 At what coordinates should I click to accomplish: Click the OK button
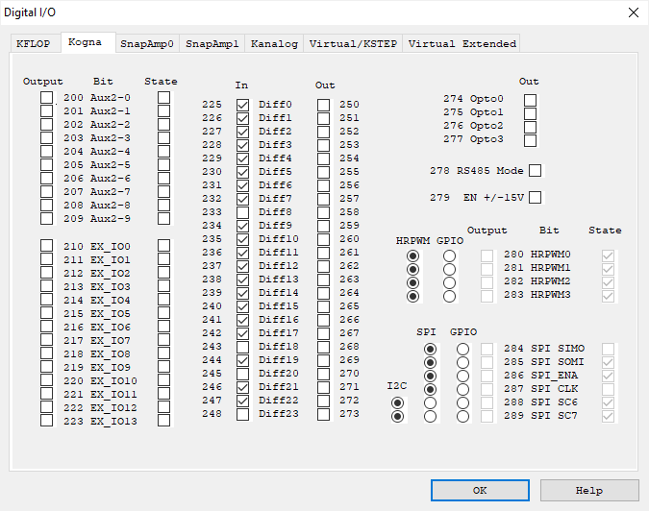coord(480,490)
